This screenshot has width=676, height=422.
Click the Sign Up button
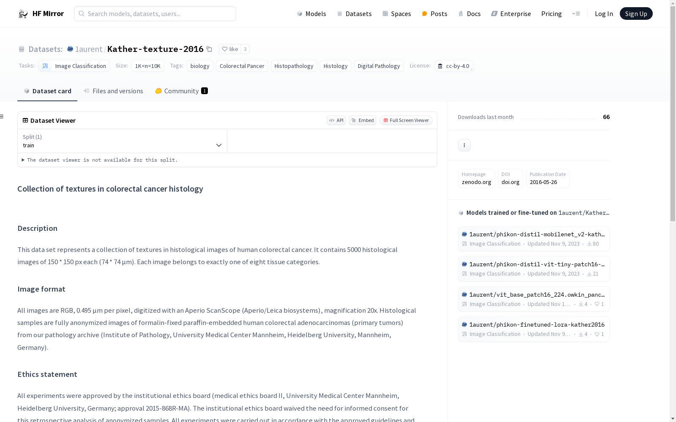[x=636, y=14]
